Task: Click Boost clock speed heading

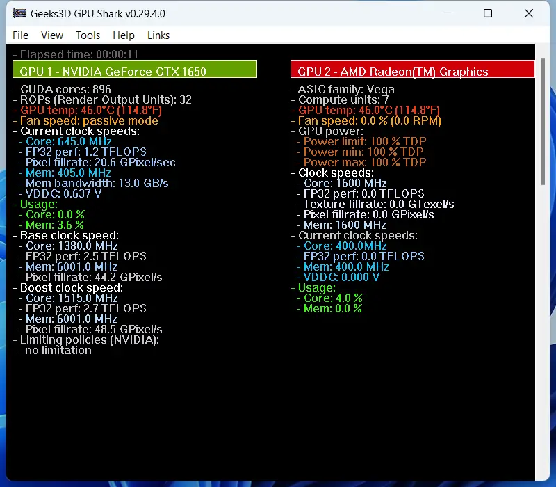Action: (x=68, y=287)
